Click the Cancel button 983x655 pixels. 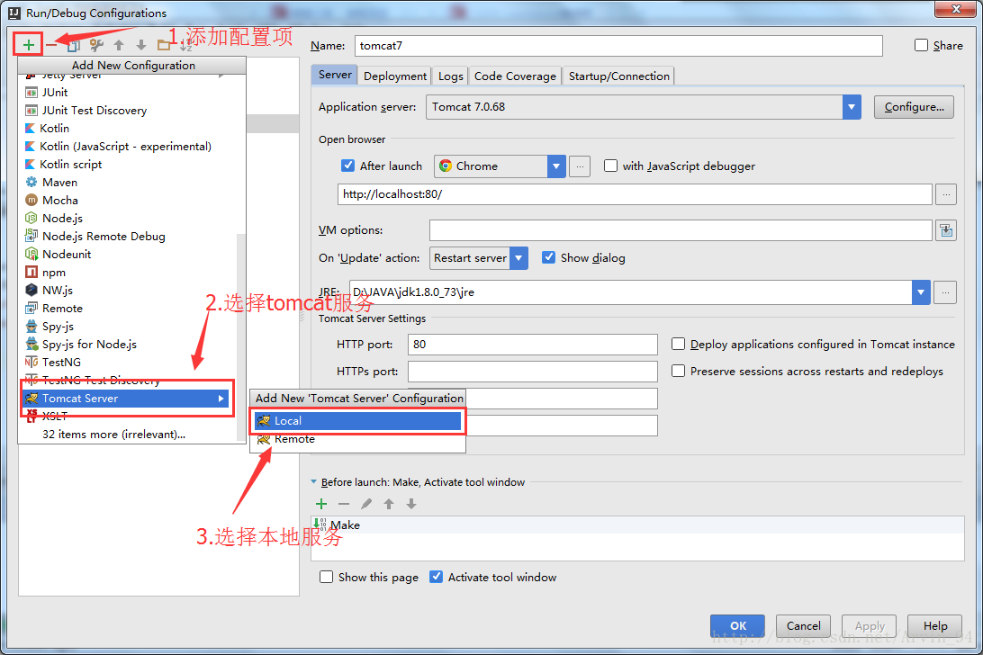pos(803,625)
